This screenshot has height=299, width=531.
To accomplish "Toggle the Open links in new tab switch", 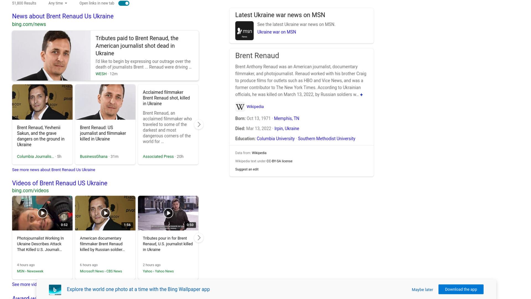I will (x=124, y=3).
